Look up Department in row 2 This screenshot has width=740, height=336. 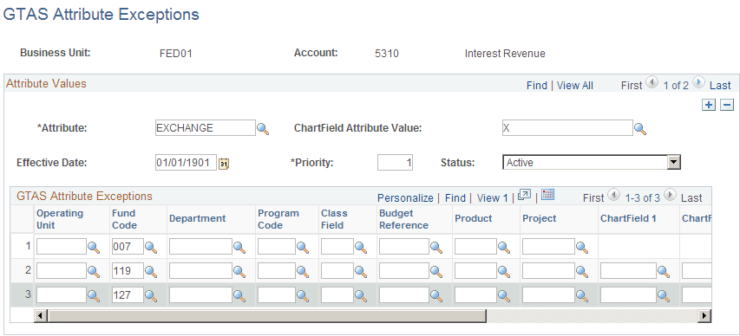(x=239, y=271)
